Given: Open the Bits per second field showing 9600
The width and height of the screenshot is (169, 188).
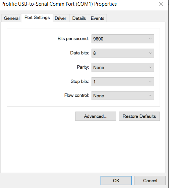Looking at the screenshot, I should 123,39.
